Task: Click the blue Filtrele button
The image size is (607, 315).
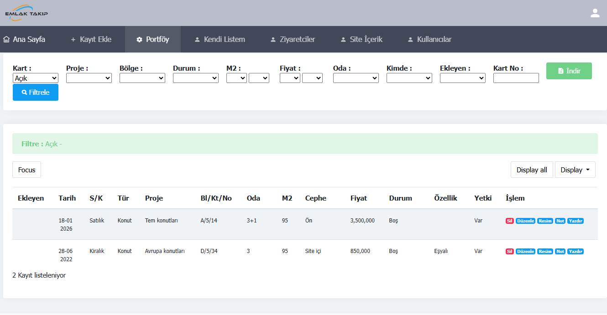Action: click(36, 93)
